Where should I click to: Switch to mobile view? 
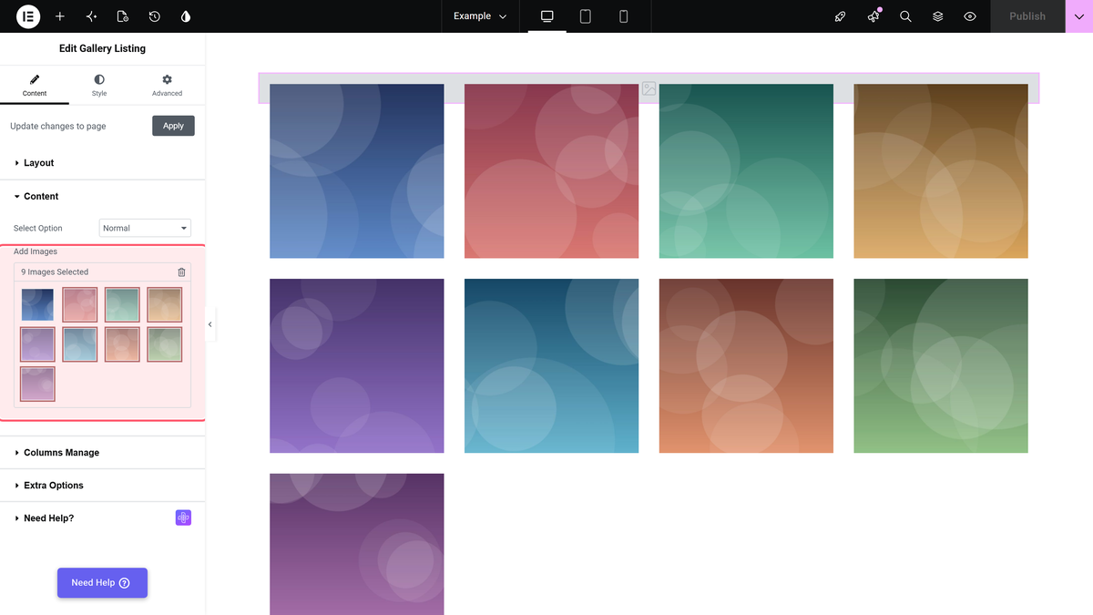point(624,16)
